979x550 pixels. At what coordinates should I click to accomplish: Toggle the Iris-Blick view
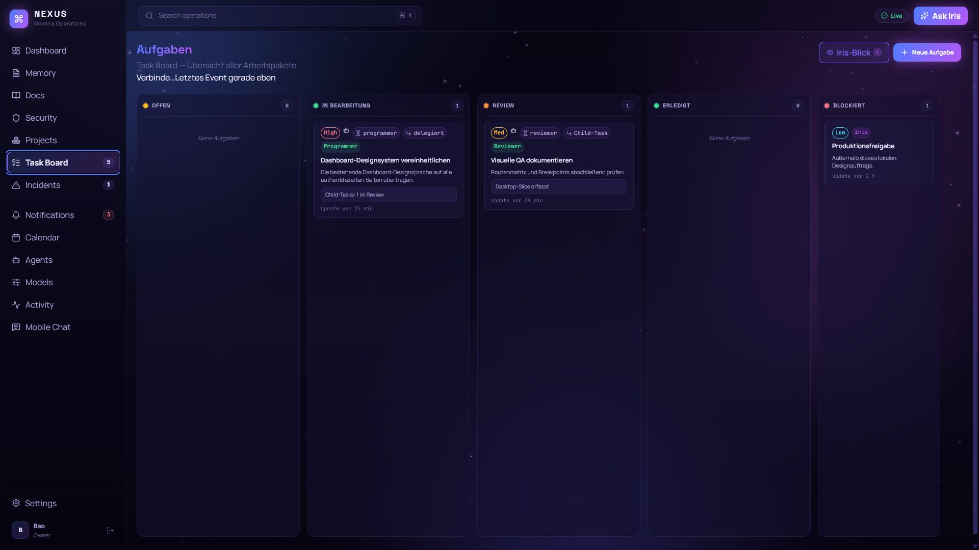pyautogui.click(x=854, y=52)
